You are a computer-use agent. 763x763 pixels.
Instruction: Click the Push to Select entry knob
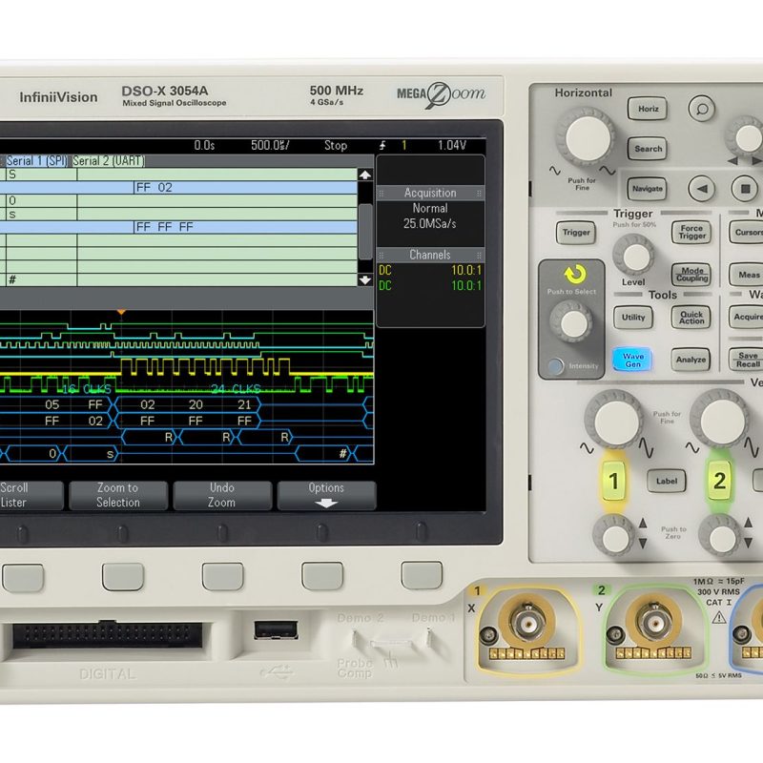tap(571, 322)
